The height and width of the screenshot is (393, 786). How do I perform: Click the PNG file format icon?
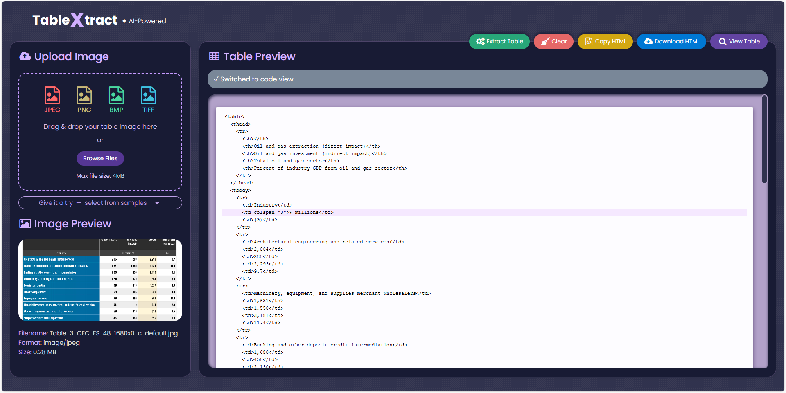point(84,95)
